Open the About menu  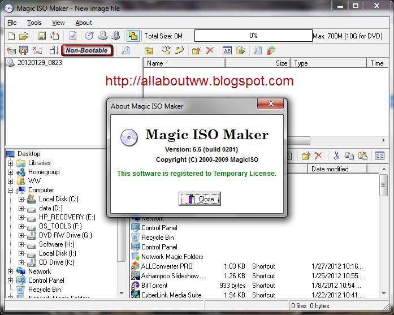tap(84, 23)
